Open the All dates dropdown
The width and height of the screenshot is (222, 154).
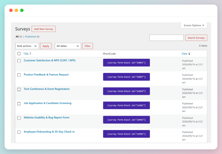(68, 46)
